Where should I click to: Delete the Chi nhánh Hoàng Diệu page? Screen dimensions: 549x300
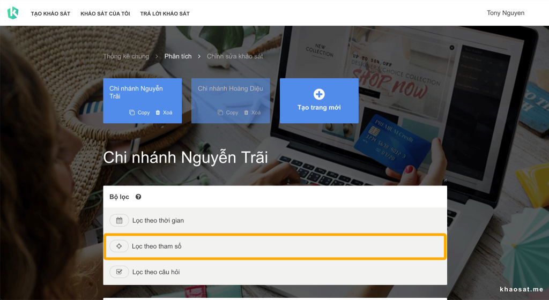click(252, 112)
